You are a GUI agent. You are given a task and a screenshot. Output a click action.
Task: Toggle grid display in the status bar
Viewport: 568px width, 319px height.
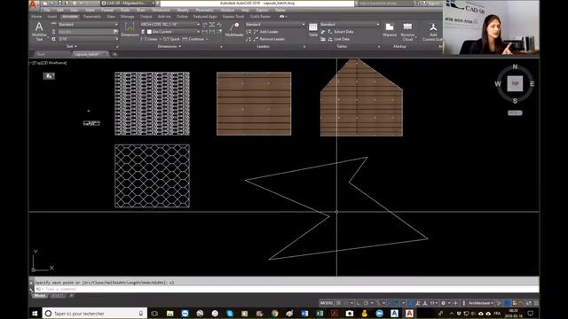click(x=339, y=303)
